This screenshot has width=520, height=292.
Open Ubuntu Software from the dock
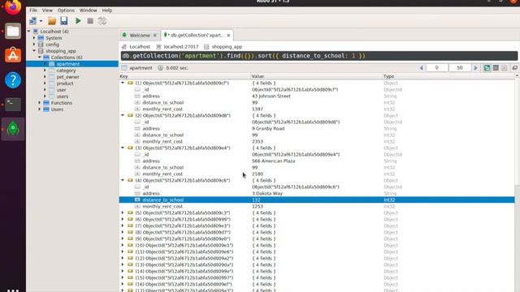[13, 55]
